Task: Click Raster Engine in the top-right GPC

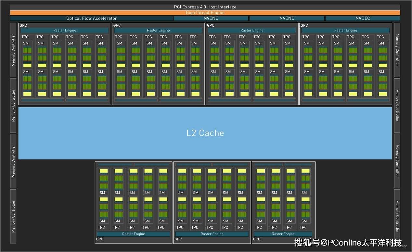Action: [x=345, y=31]
